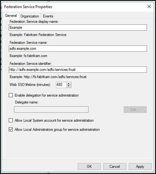Image resolution: width=156 pixels, height=174 pixels.
Task: Click the 'Federation Service name:' label
Action: [29, 43]
